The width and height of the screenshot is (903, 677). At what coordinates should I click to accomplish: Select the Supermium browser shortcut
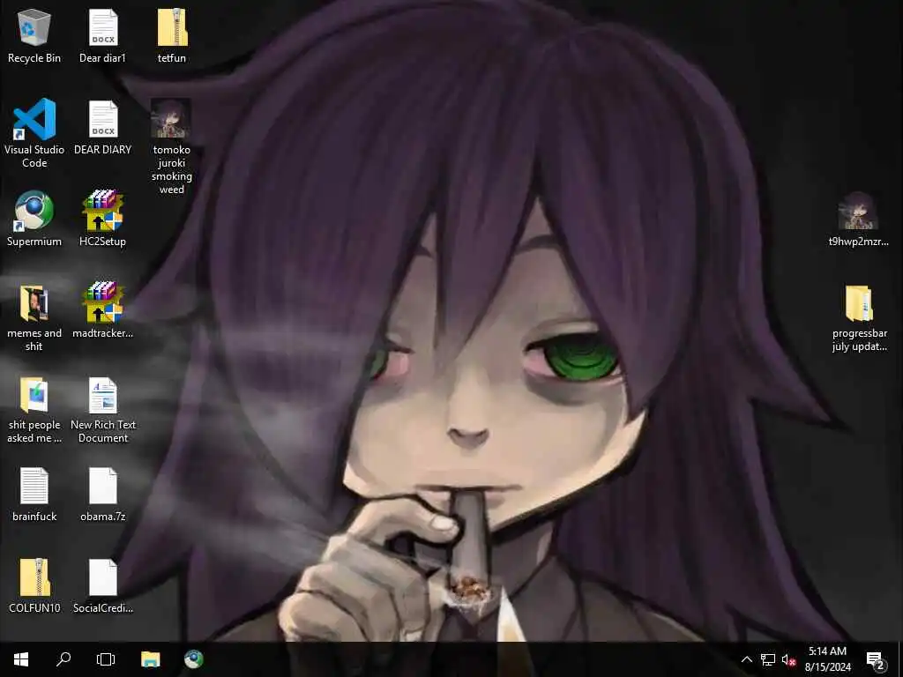[34, 219]
